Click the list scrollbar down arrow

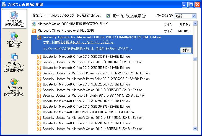point(195,129)
